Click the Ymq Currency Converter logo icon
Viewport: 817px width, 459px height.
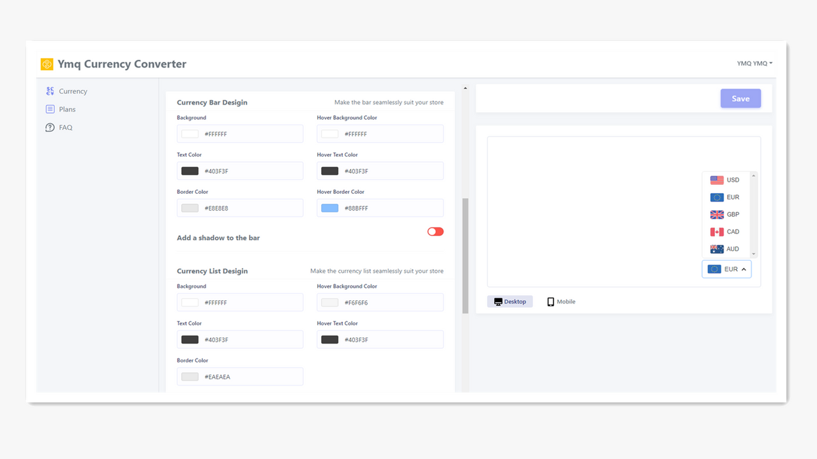(x=47, y=64)
